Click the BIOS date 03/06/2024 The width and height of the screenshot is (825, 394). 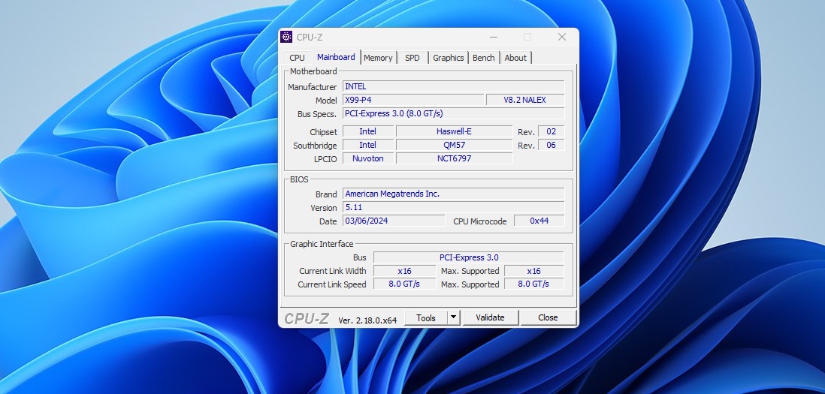point(394,221)
